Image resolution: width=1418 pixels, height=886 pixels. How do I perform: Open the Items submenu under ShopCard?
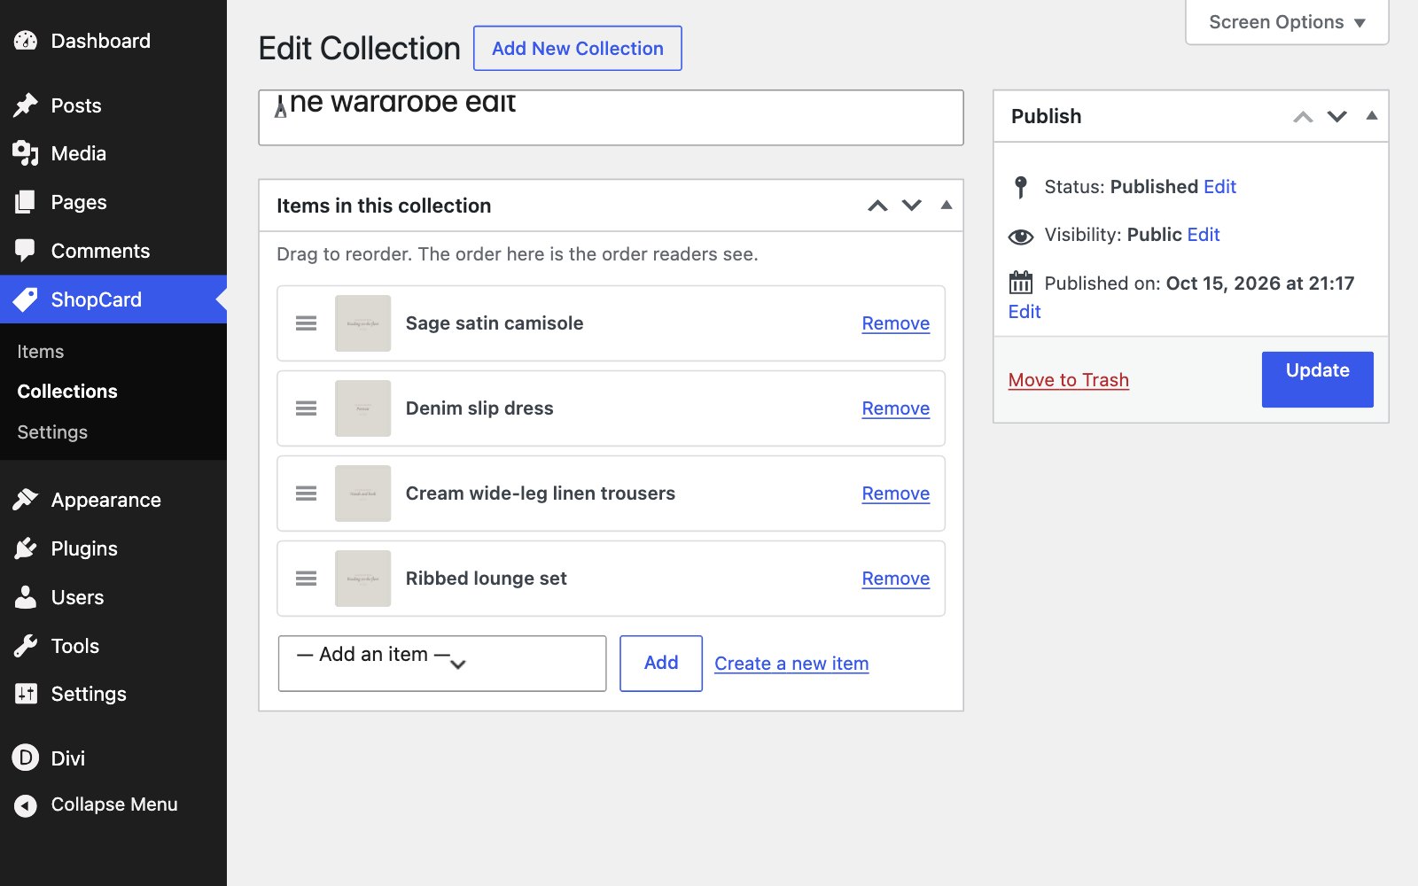click(41, 352)
